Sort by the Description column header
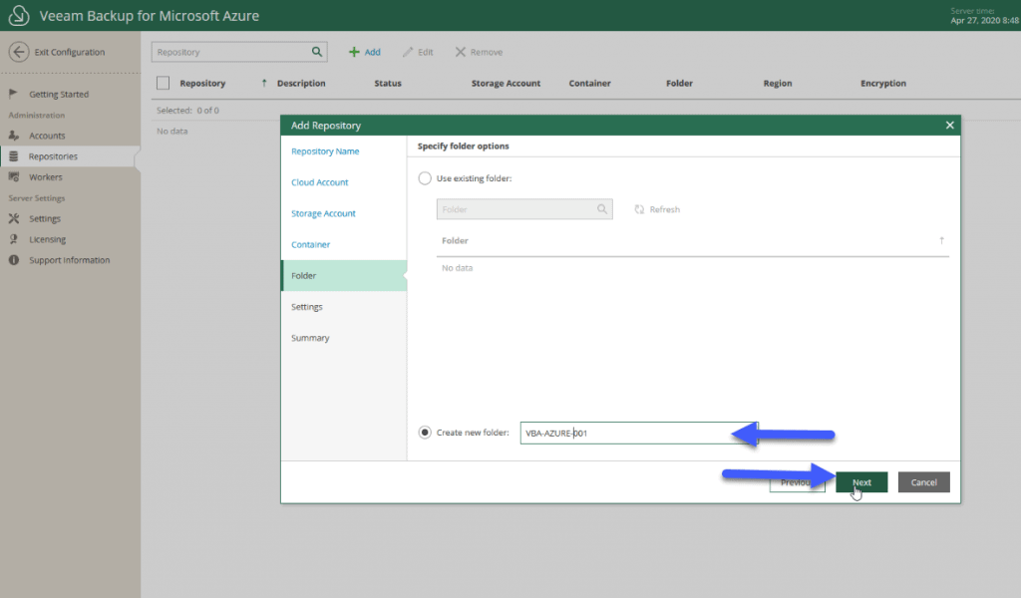The image size is (1021, 598). 301,84
